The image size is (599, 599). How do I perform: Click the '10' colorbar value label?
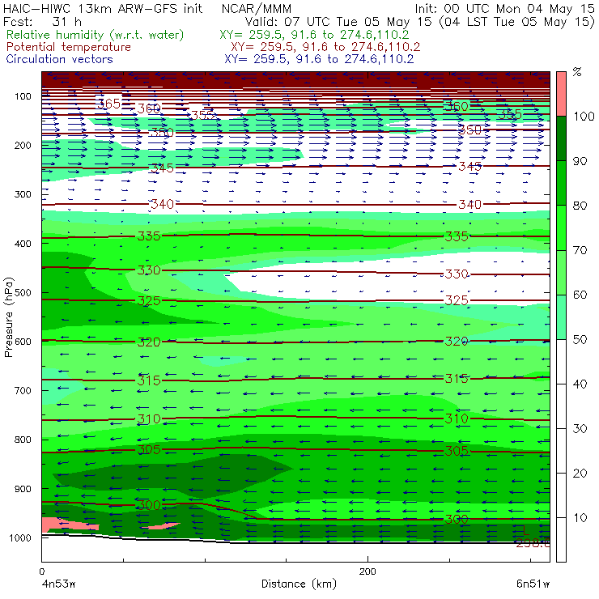coord(580,517)
